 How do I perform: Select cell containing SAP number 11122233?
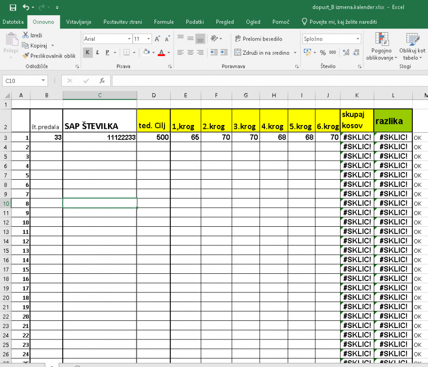[99, 138]
